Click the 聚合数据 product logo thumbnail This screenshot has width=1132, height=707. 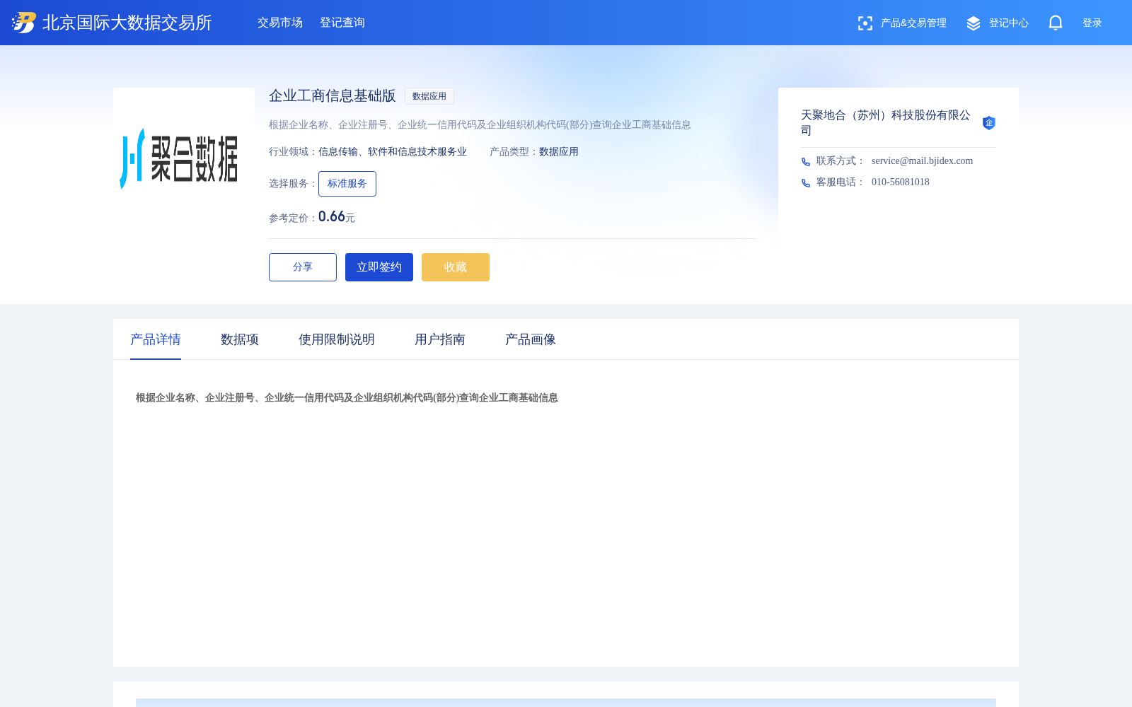point(184,158)
